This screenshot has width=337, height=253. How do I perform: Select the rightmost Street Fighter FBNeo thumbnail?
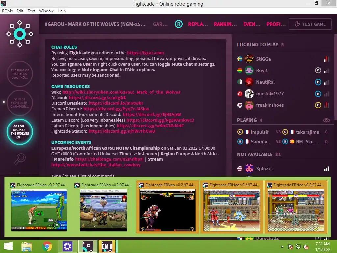coord(296,207)
